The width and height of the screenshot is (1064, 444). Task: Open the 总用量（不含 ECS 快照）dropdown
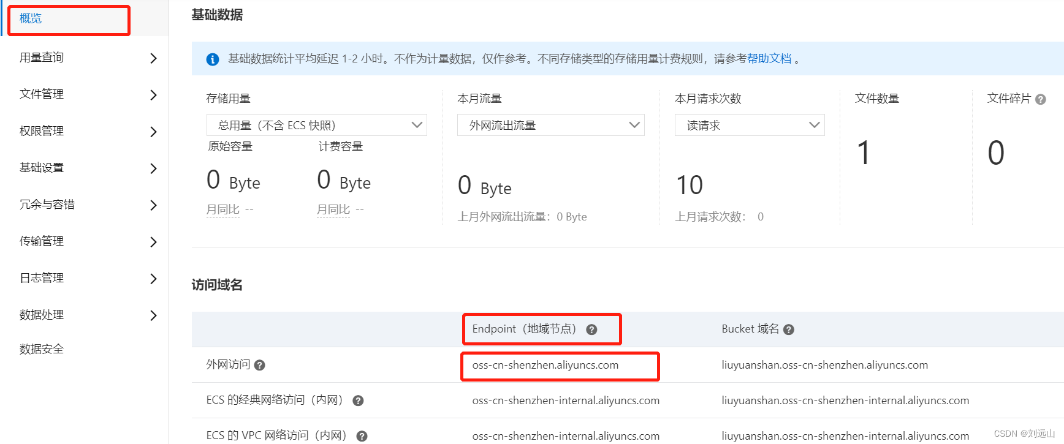(316, 125)
